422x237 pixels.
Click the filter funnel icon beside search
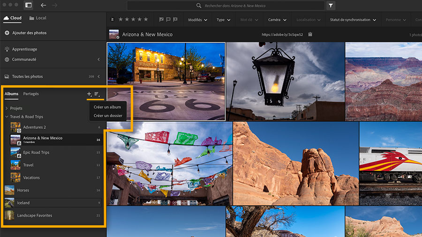[x=331, y=6]
